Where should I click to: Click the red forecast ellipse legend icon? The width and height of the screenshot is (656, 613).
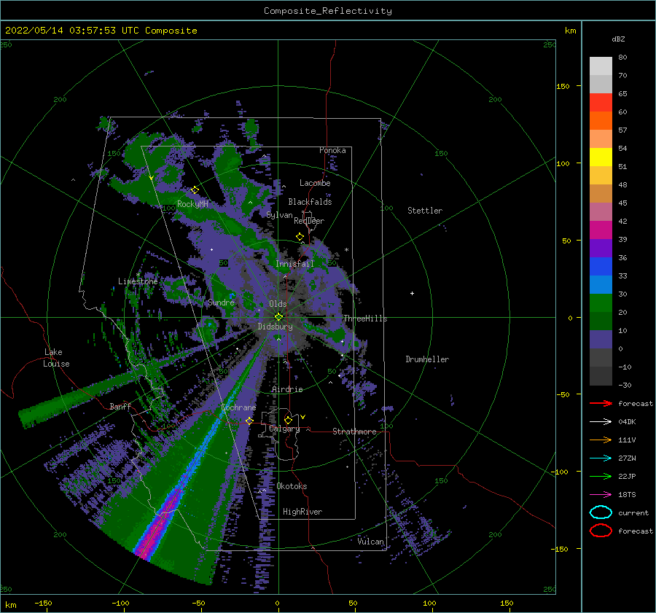[601, 531]
